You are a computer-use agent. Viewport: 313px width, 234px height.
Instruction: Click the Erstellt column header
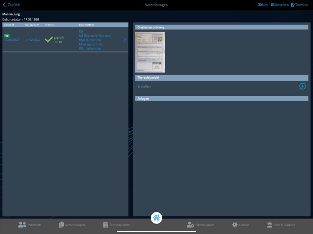[x=9, y=25]
